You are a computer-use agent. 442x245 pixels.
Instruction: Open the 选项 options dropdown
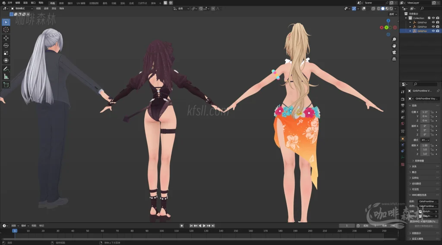[393, 14]
